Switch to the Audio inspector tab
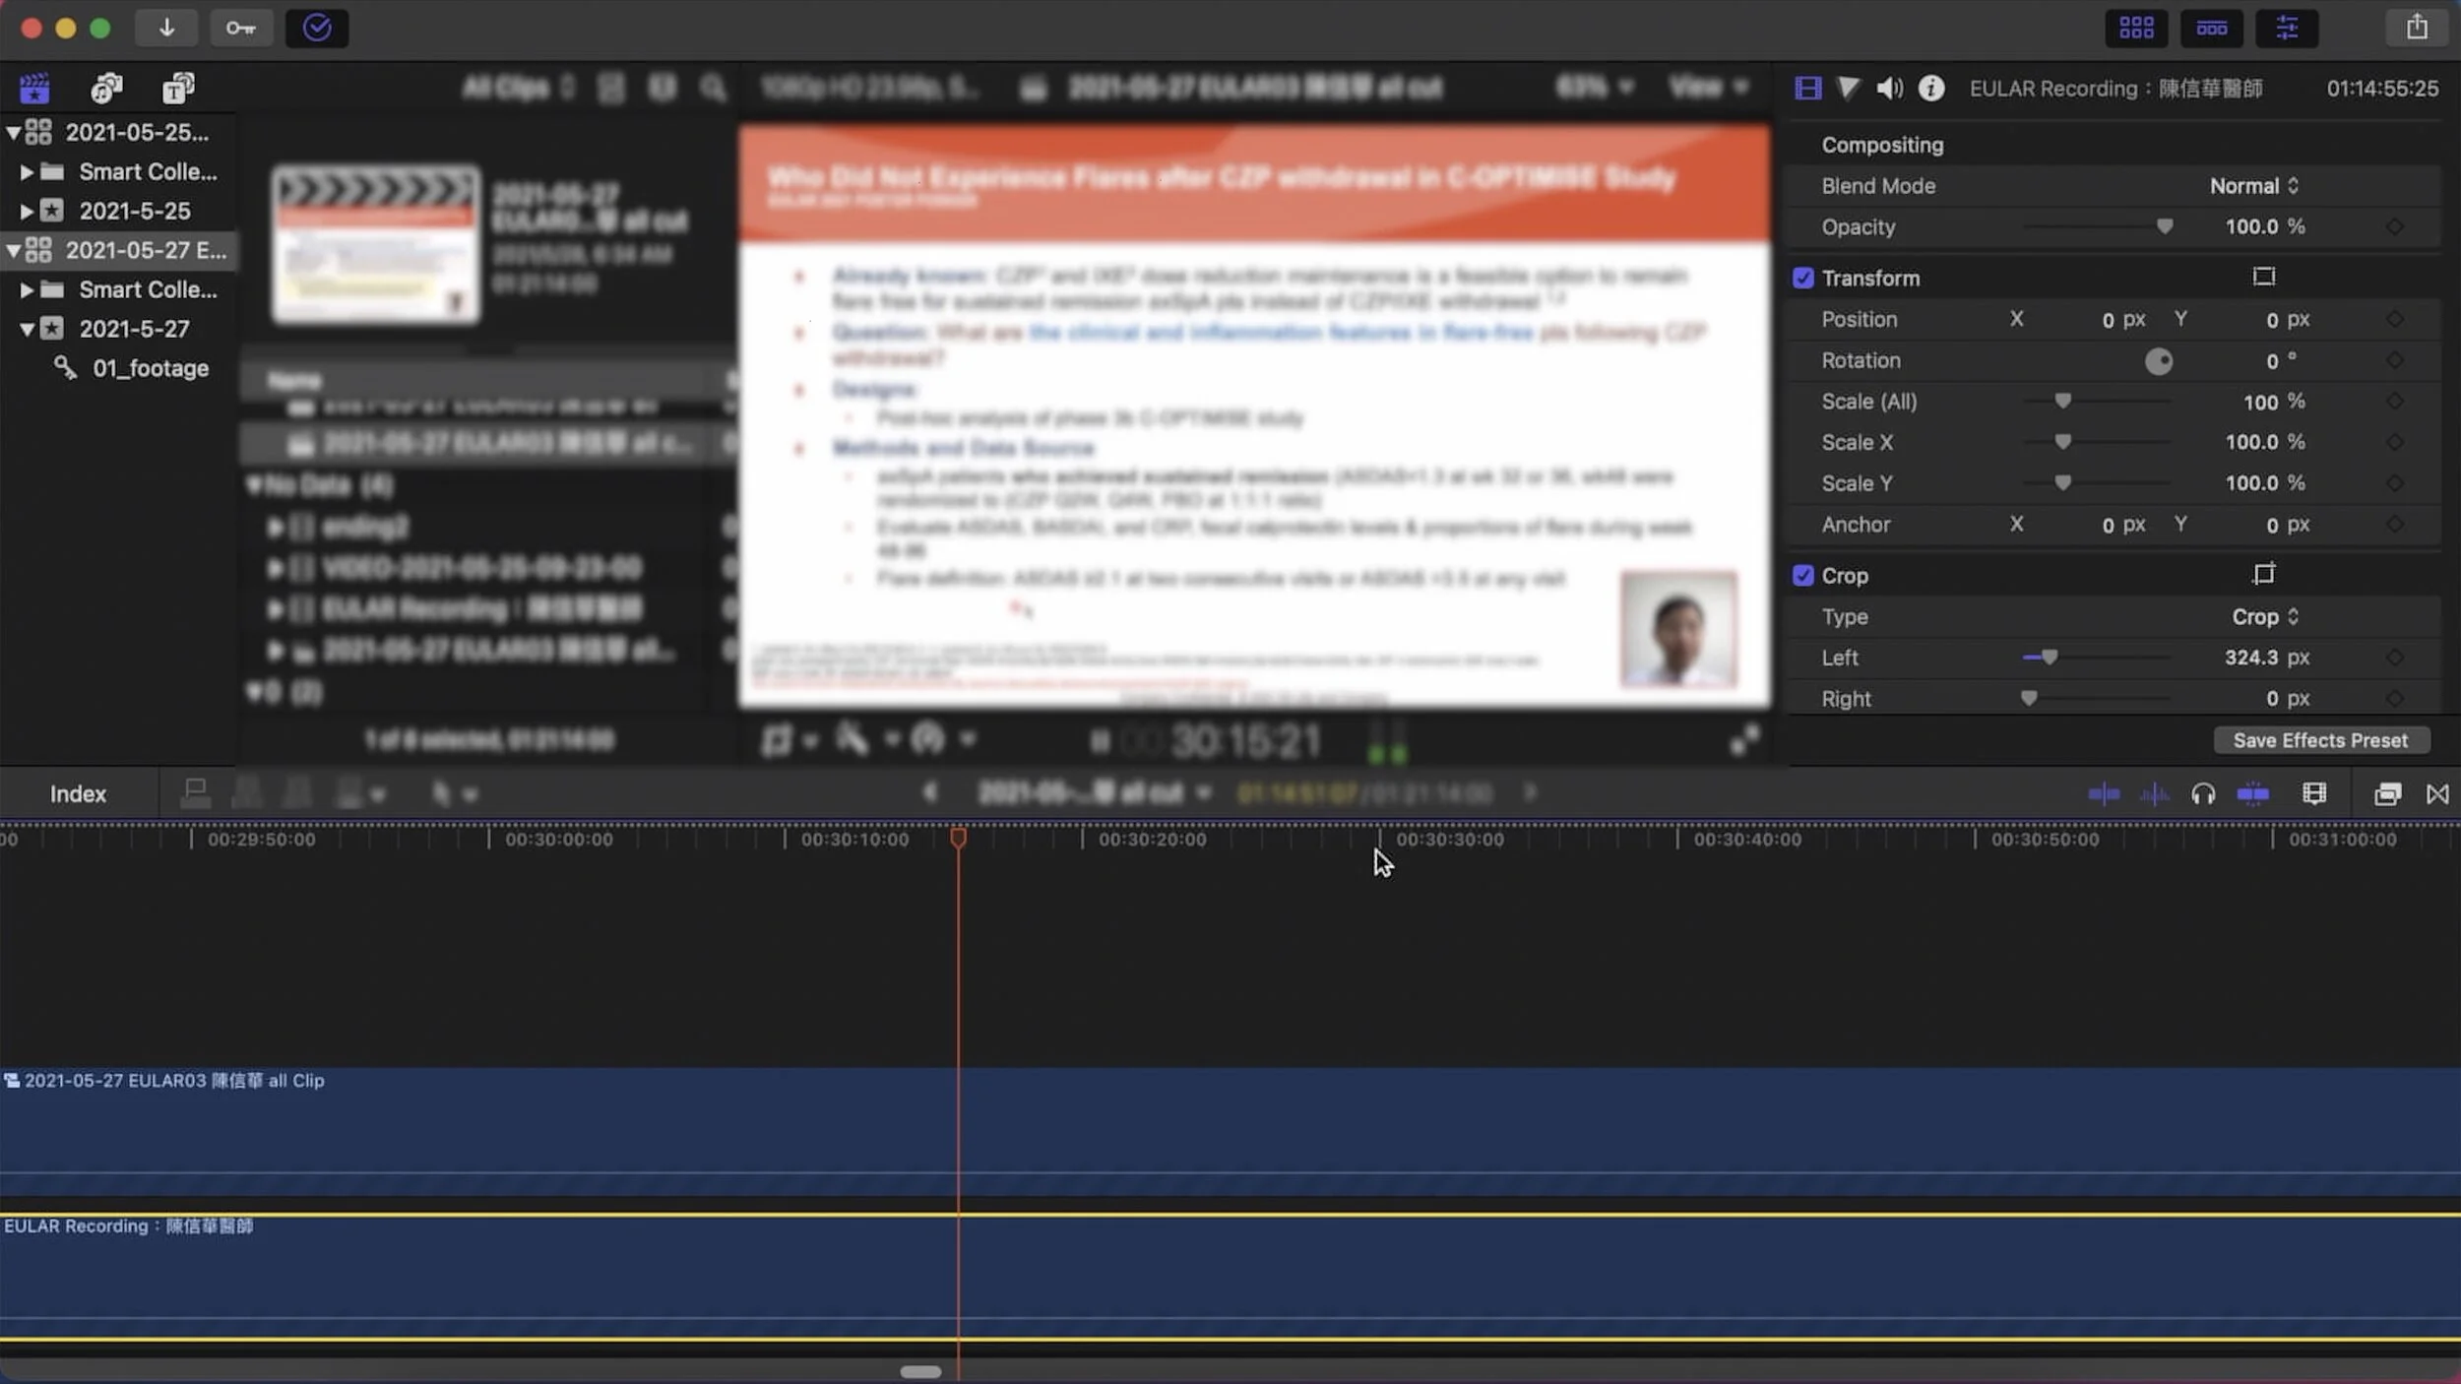 1888,89
